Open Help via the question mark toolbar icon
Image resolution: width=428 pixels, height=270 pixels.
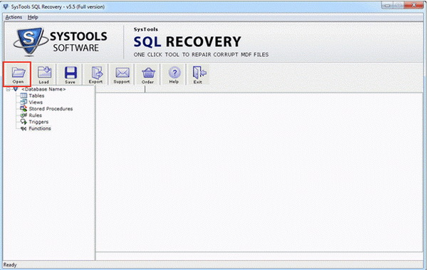[174, 74]
